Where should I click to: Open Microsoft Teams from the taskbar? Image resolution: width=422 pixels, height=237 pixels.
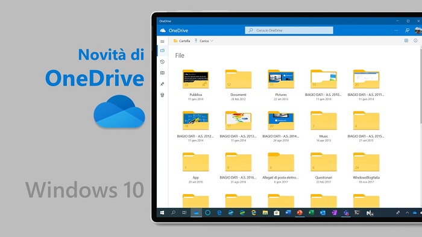click(x=346, y=213)
